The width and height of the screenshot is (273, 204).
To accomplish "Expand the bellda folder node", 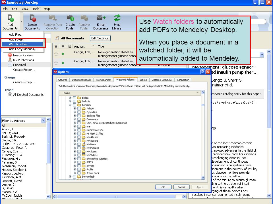I will point(70,98).
